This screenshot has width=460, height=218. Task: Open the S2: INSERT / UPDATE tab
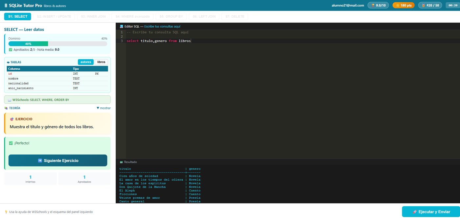[x=54, y=16]
